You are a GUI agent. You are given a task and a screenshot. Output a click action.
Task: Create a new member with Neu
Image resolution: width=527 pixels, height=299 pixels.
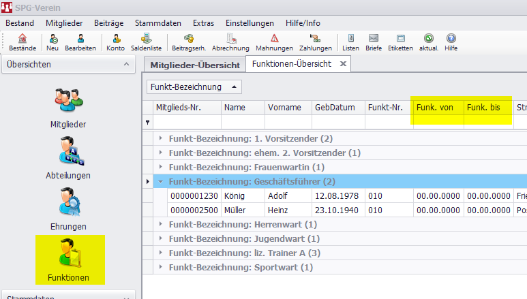[52, 42]
